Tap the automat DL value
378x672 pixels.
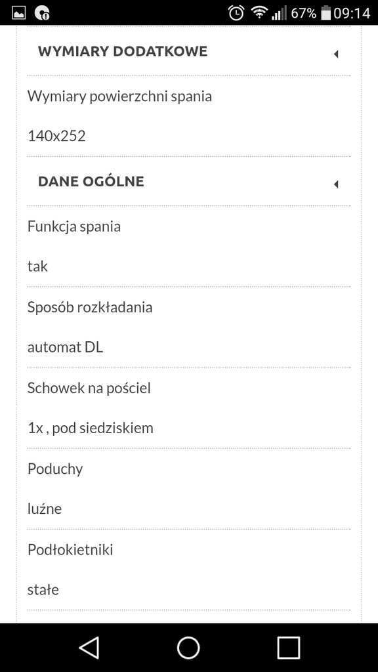65,347
